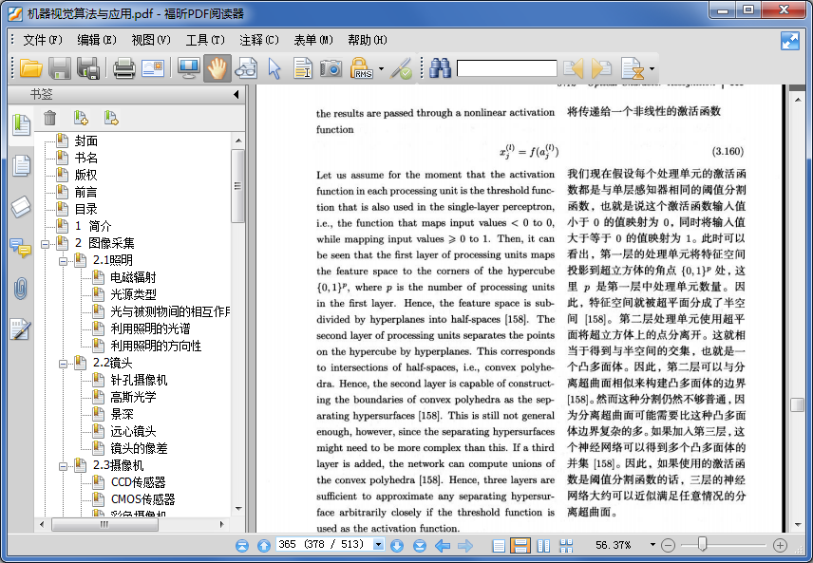The width and height of the screenshot is (813, 563).
Task: Open the zoom percentage dropdown
Action: coord(652,545)
